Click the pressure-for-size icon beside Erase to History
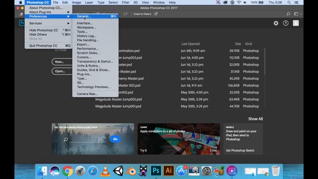 pyautogui.click(x=156, y=14)
